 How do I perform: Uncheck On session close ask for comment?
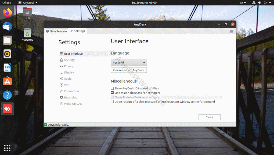click(x=112, y=93)
